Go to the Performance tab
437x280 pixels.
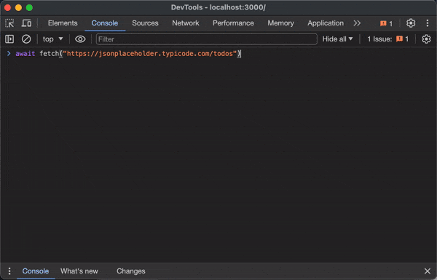[233, 23]
